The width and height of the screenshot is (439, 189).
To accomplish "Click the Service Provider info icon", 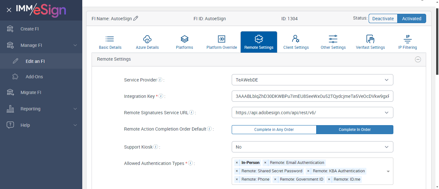I will click(x=160, y=80).
